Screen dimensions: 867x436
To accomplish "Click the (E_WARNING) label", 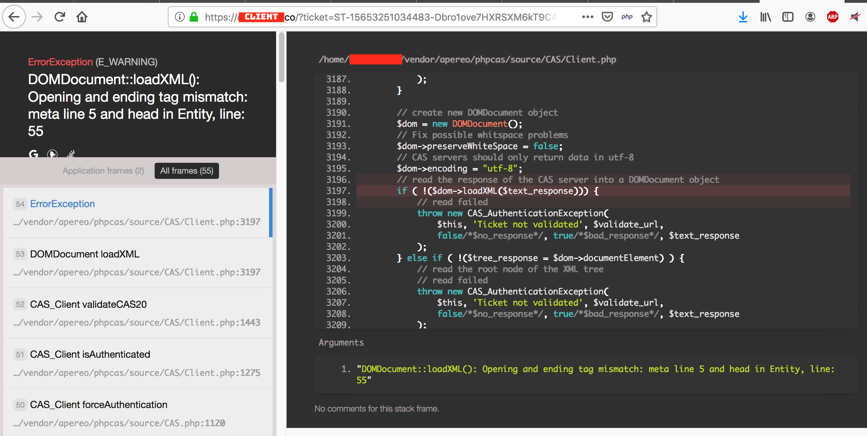I will pyautogui.click(x=126, y=62).
